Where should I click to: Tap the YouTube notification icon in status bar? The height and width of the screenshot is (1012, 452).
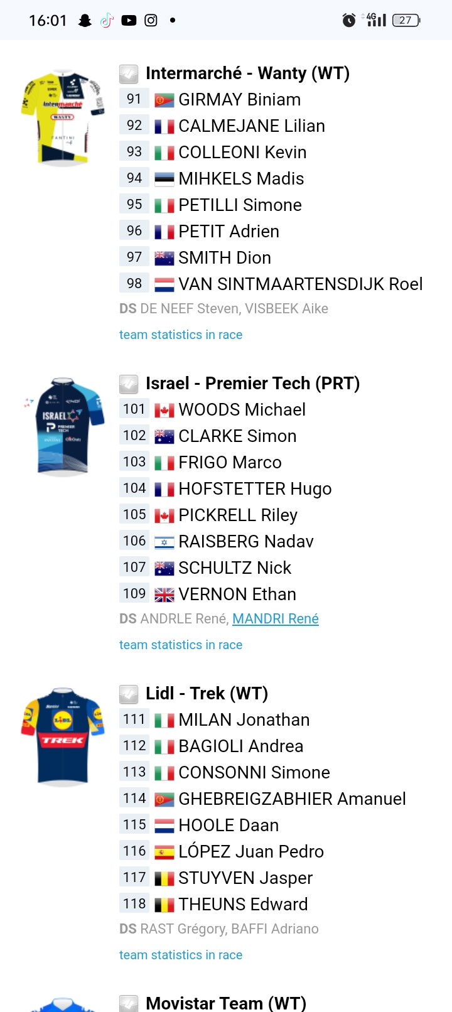point(129,20)
